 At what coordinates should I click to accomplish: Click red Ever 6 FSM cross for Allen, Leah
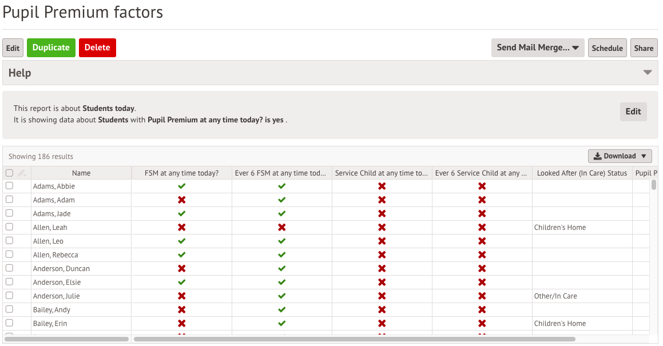point(282,228)
